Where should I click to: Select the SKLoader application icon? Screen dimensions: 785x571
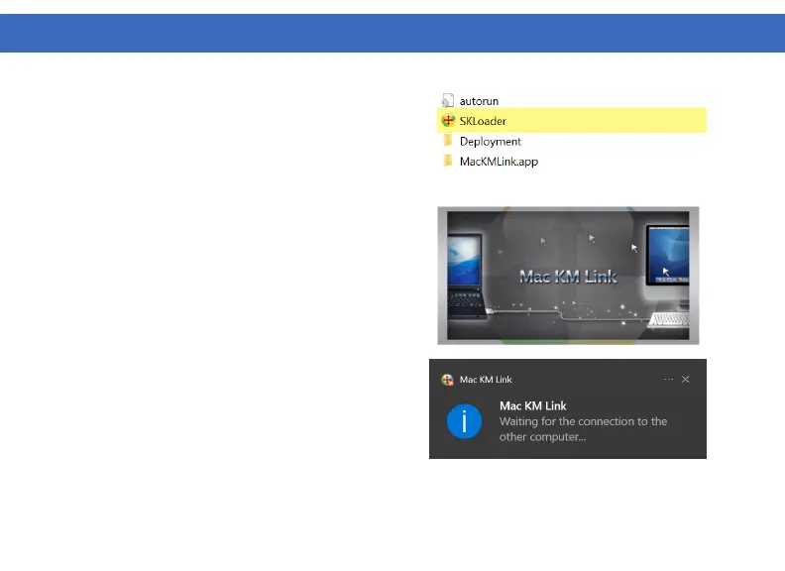(448, 121)
